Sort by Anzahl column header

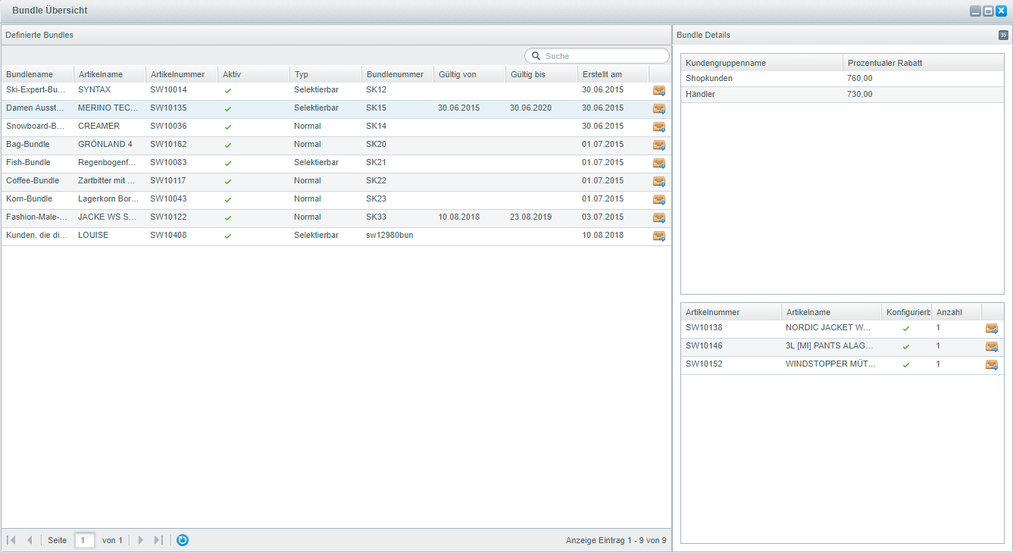click(x=956, y=312)
